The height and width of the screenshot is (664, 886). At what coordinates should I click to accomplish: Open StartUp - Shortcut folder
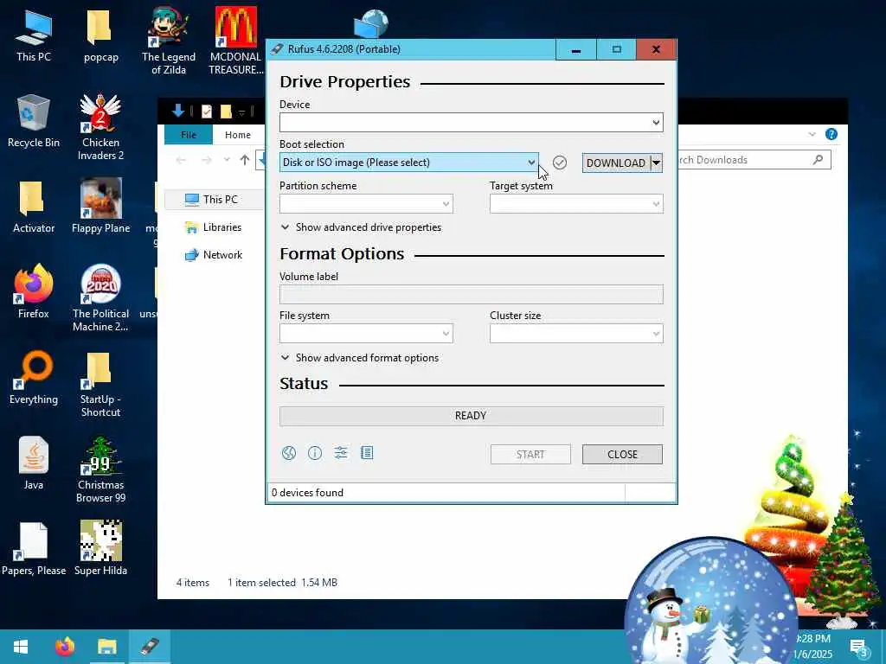[100, 384]
